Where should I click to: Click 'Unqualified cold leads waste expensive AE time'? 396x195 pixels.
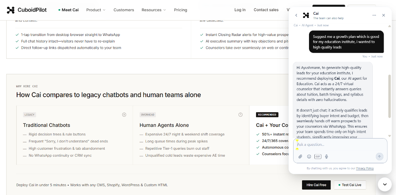(x=185, y=156)
